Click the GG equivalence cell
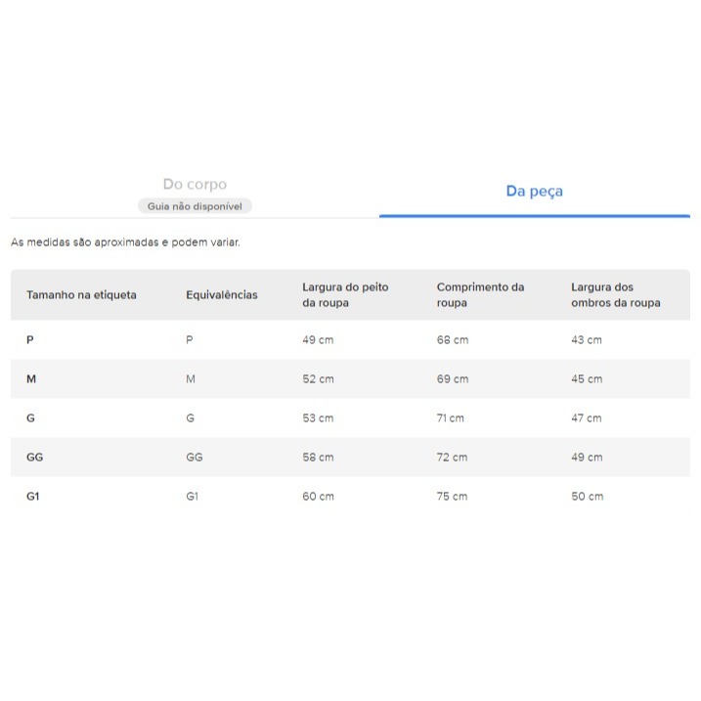Viewport: 701px width, 701px height. pyautogui.click(x=195, y=457)
